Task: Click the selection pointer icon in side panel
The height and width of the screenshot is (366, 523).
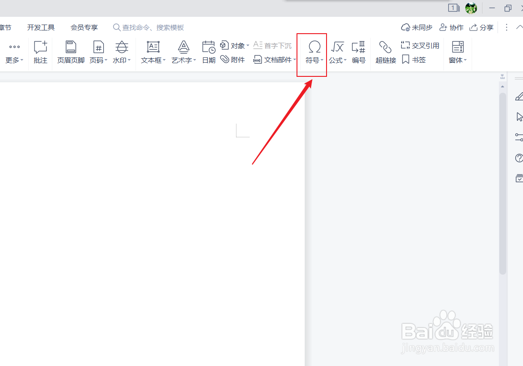Action: (x=519, y=117)
